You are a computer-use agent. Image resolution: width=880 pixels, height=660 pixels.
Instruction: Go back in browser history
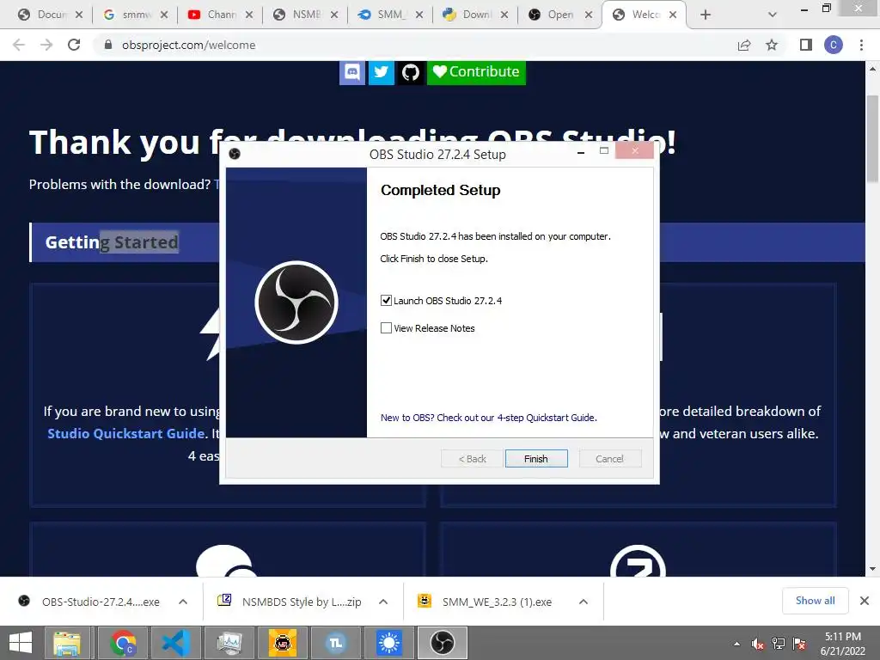pos(19,45)
